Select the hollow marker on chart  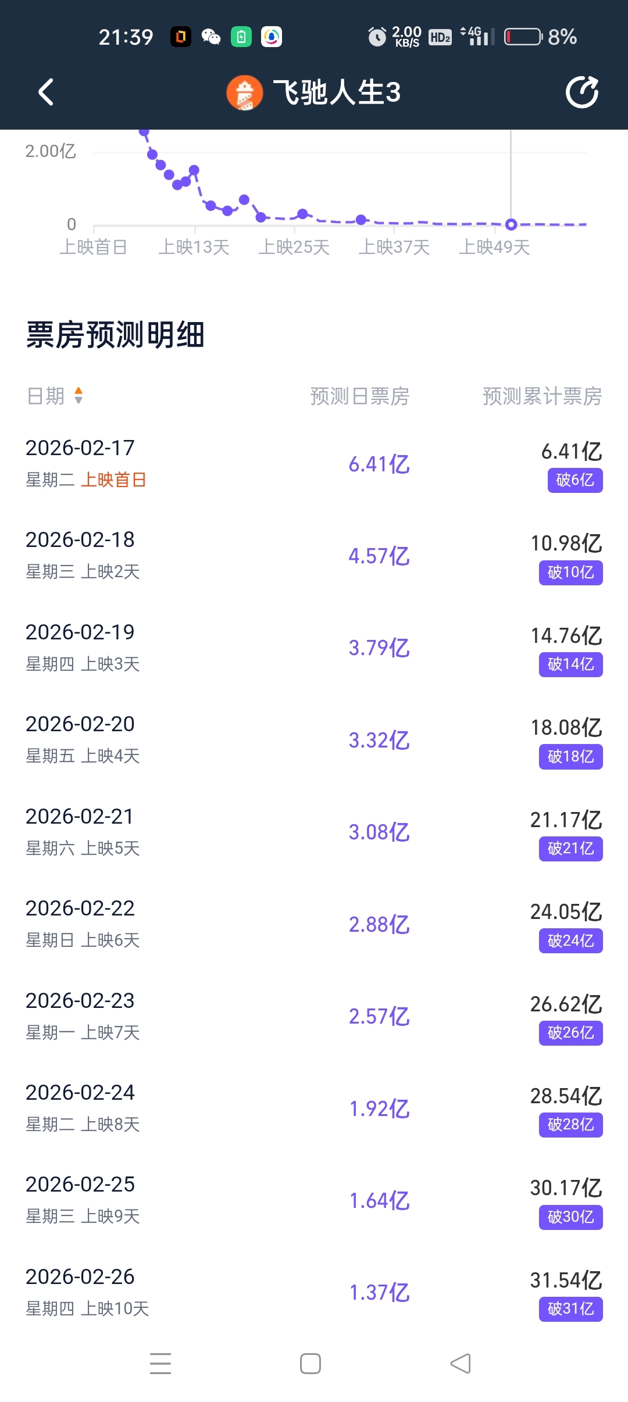click(511, 224)
